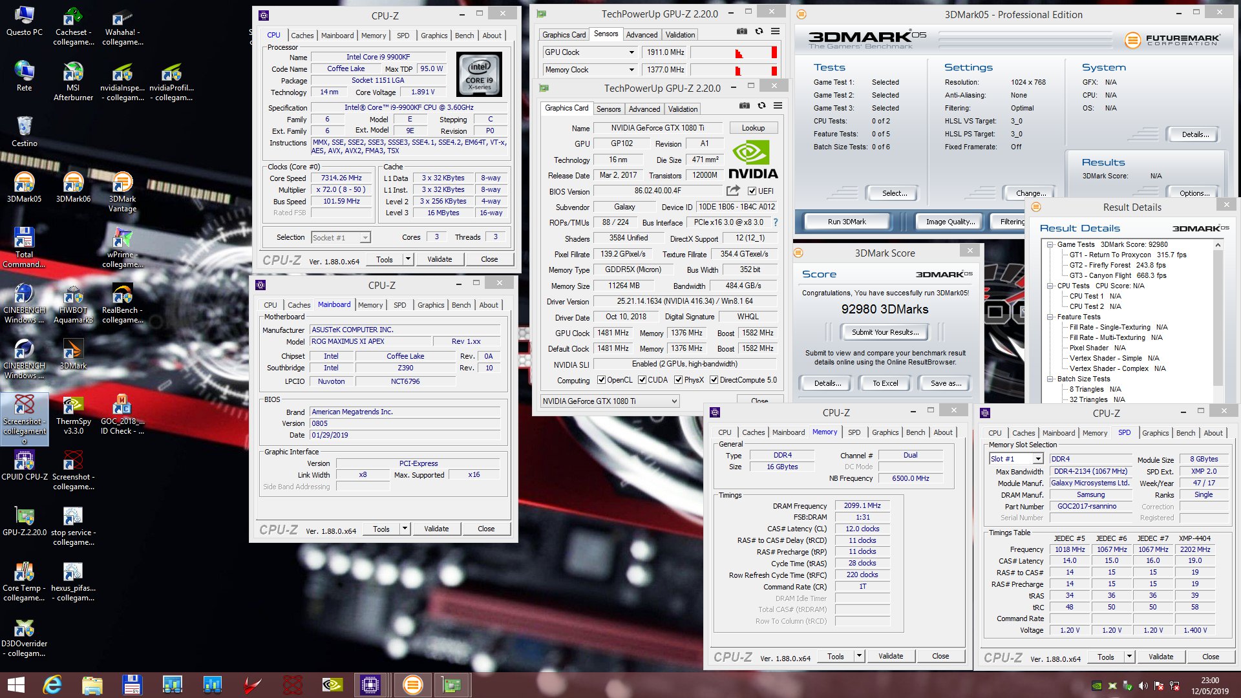Toggle CUDA checkbox in GPU-Z
This screenshot has width=1241, height=698.
tap(642, 380)
